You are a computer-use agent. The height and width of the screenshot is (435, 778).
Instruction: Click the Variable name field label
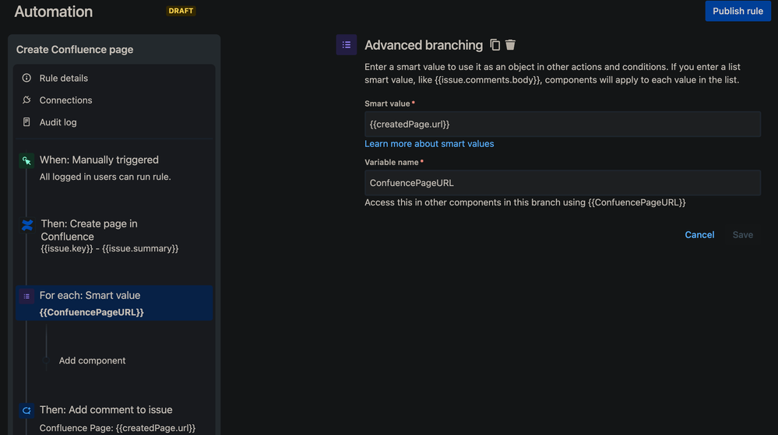coord(392,162)
